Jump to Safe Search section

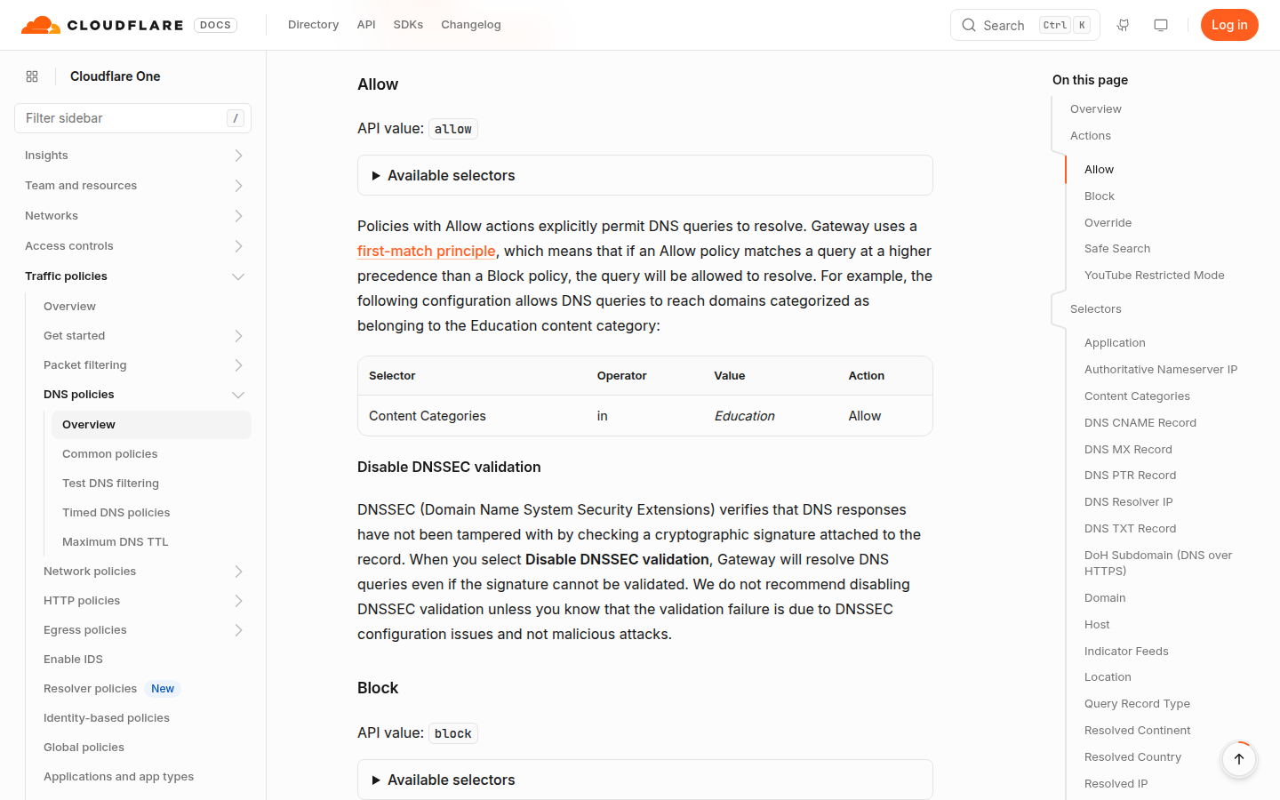tap(1117, 249)
